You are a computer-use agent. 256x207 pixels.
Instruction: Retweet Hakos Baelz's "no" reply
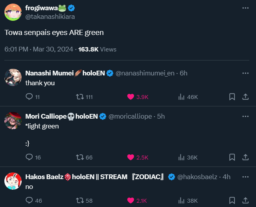coord(79,201)
